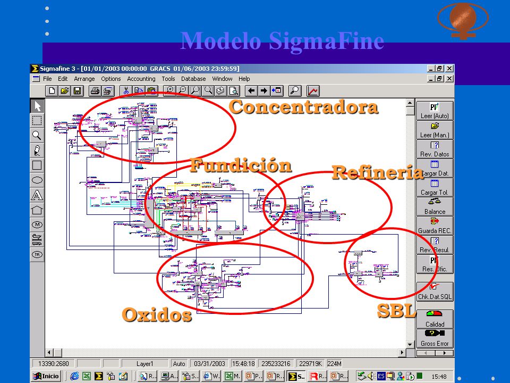The height and width of the screenshot is (383, 510).
Task: Click the Auto status bar field
Action: [179, 364]
